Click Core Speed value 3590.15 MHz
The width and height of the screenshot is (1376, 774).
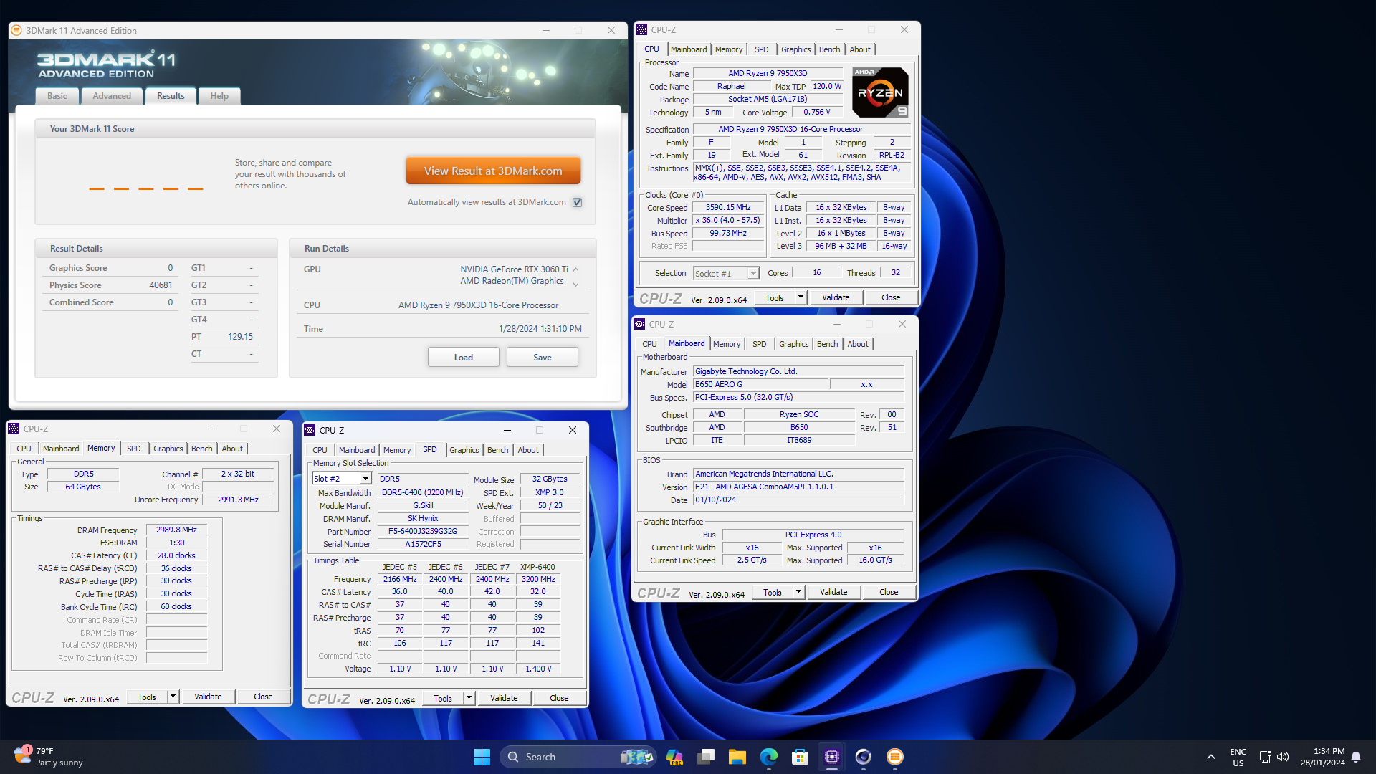pos(728,208)
